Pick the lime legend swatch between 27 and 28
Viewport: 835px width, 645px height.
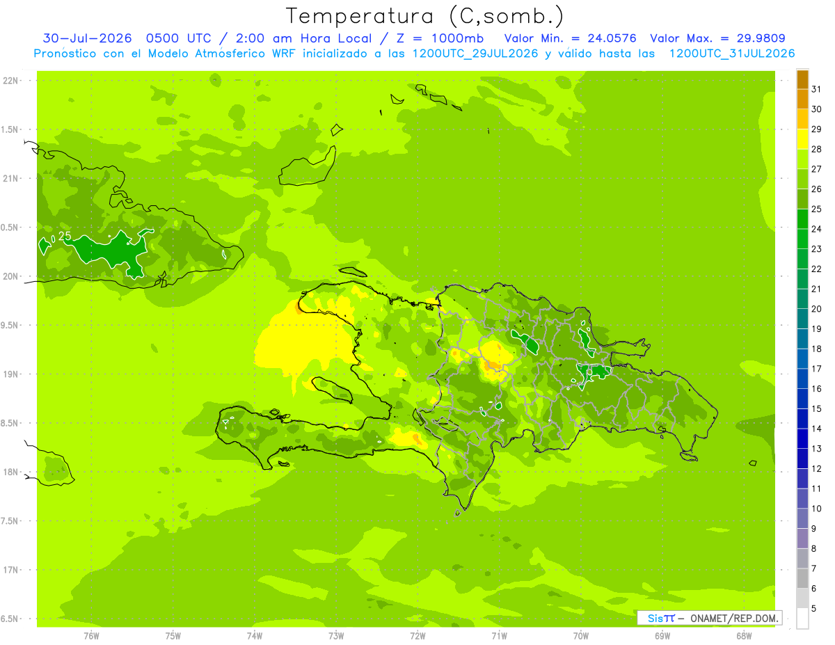802,159
